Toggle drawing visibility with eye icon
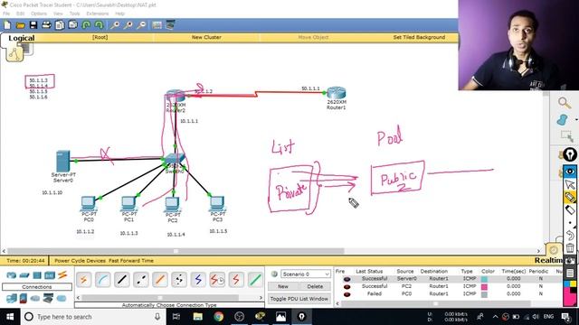The image size is (579, 325). click(x=570, y=172)
